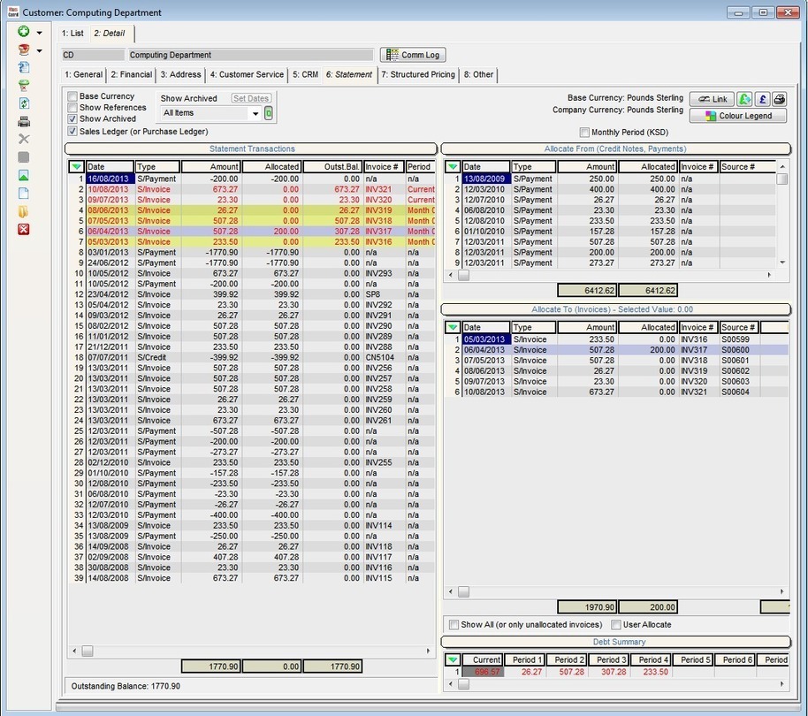808x716 pixels.
Task: Click the £ currency icon near Colour Legend
Action: coord(762,99)
